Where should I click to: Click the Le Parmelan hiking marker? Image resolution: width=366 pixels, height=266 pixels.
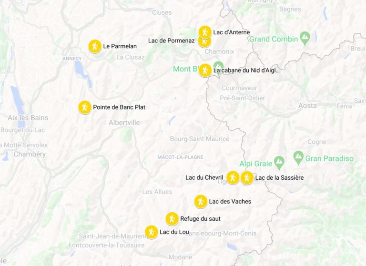[x=95, y=46]
